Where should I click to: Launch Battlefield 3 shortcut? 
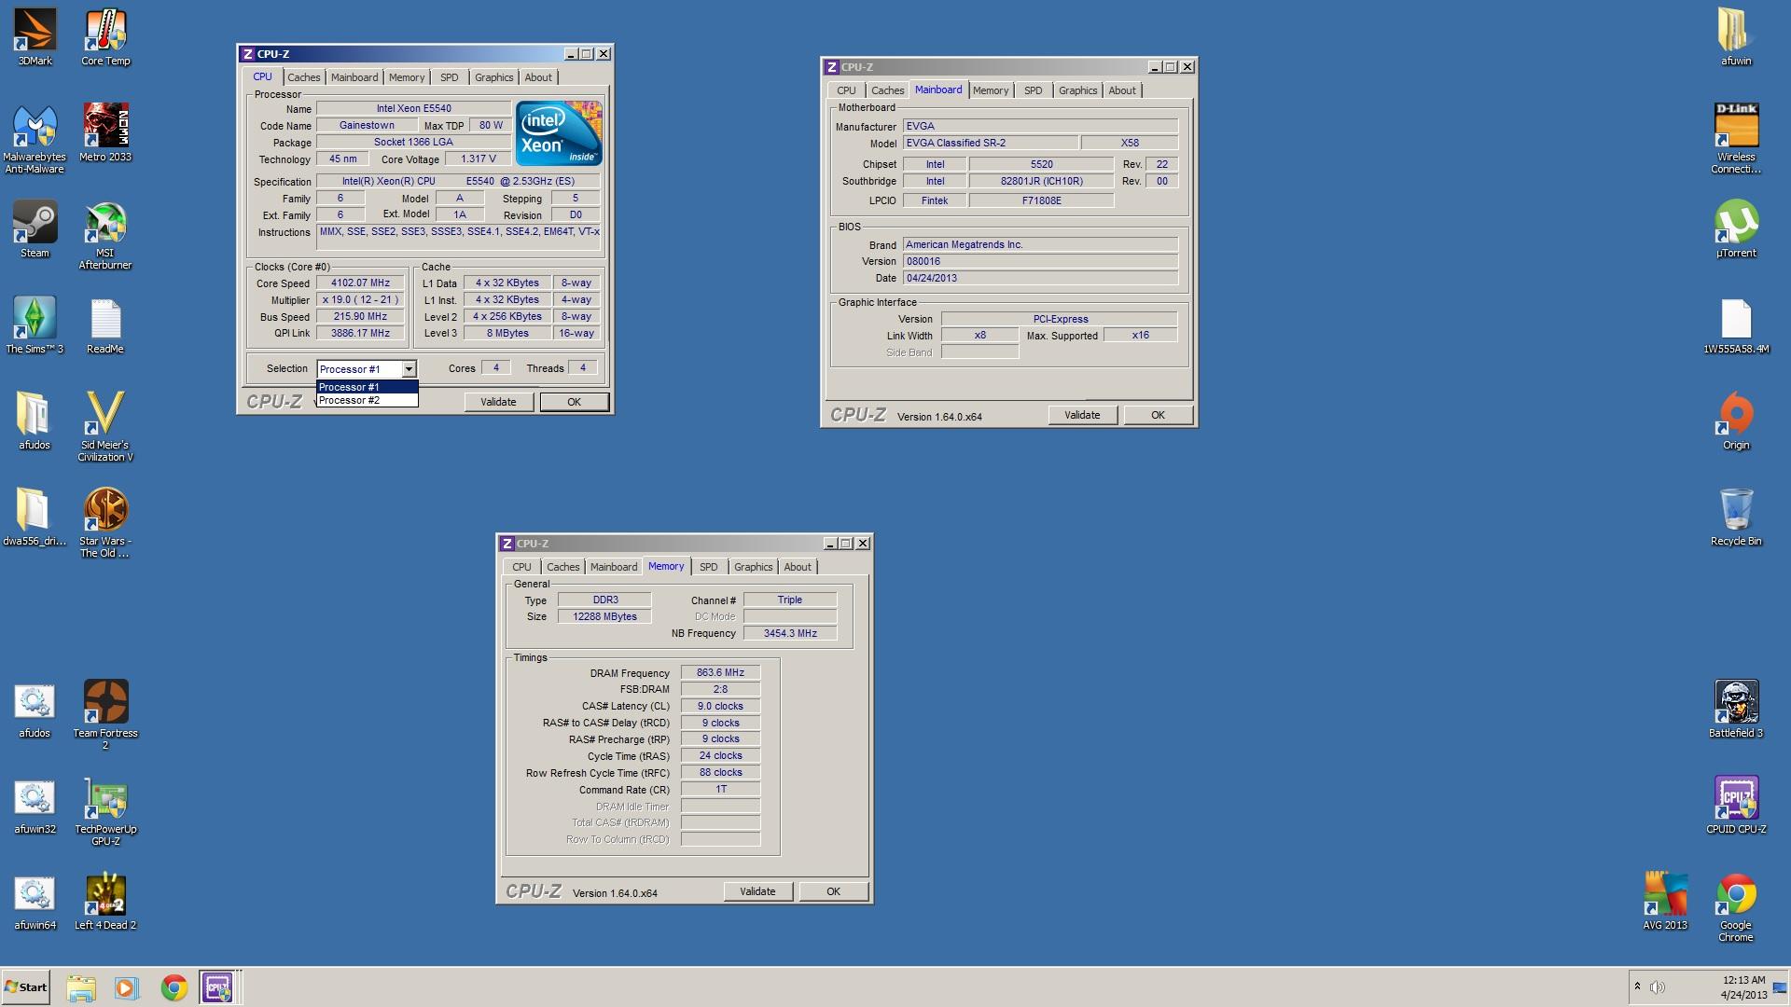[x=1736, y=709]
